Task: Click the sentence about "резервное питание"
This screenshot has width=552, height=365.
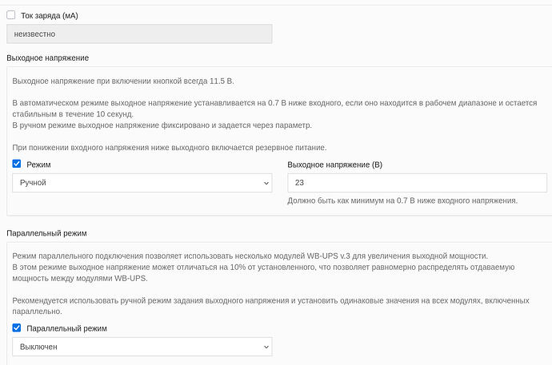Action: point(170,147)
